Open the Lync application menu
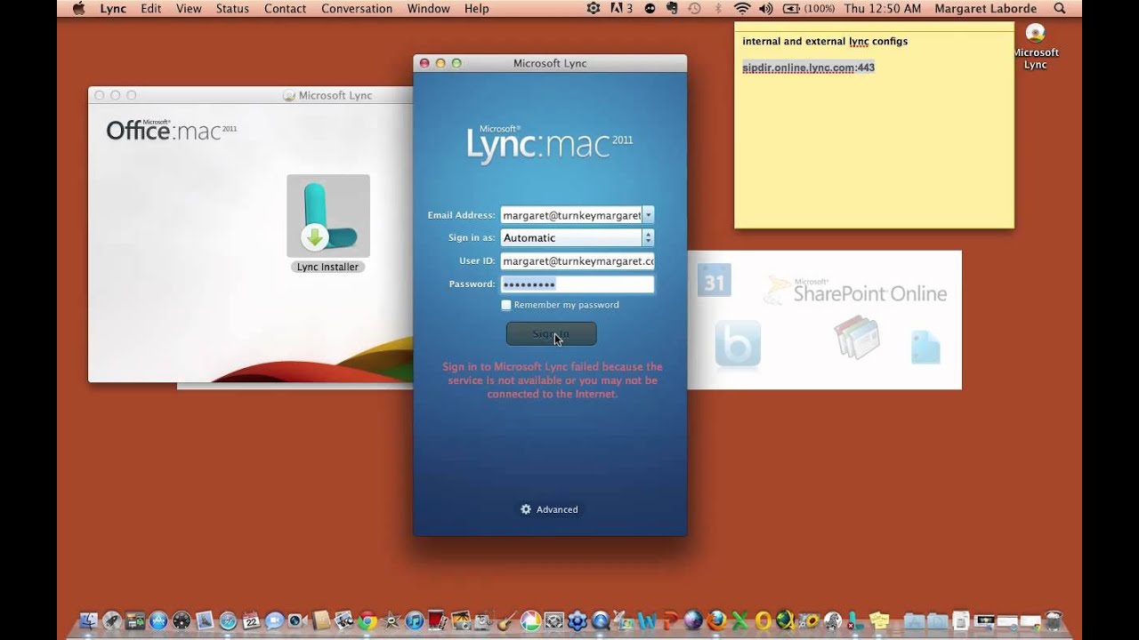Screen dimensions: 1139x640 (113, 9)
